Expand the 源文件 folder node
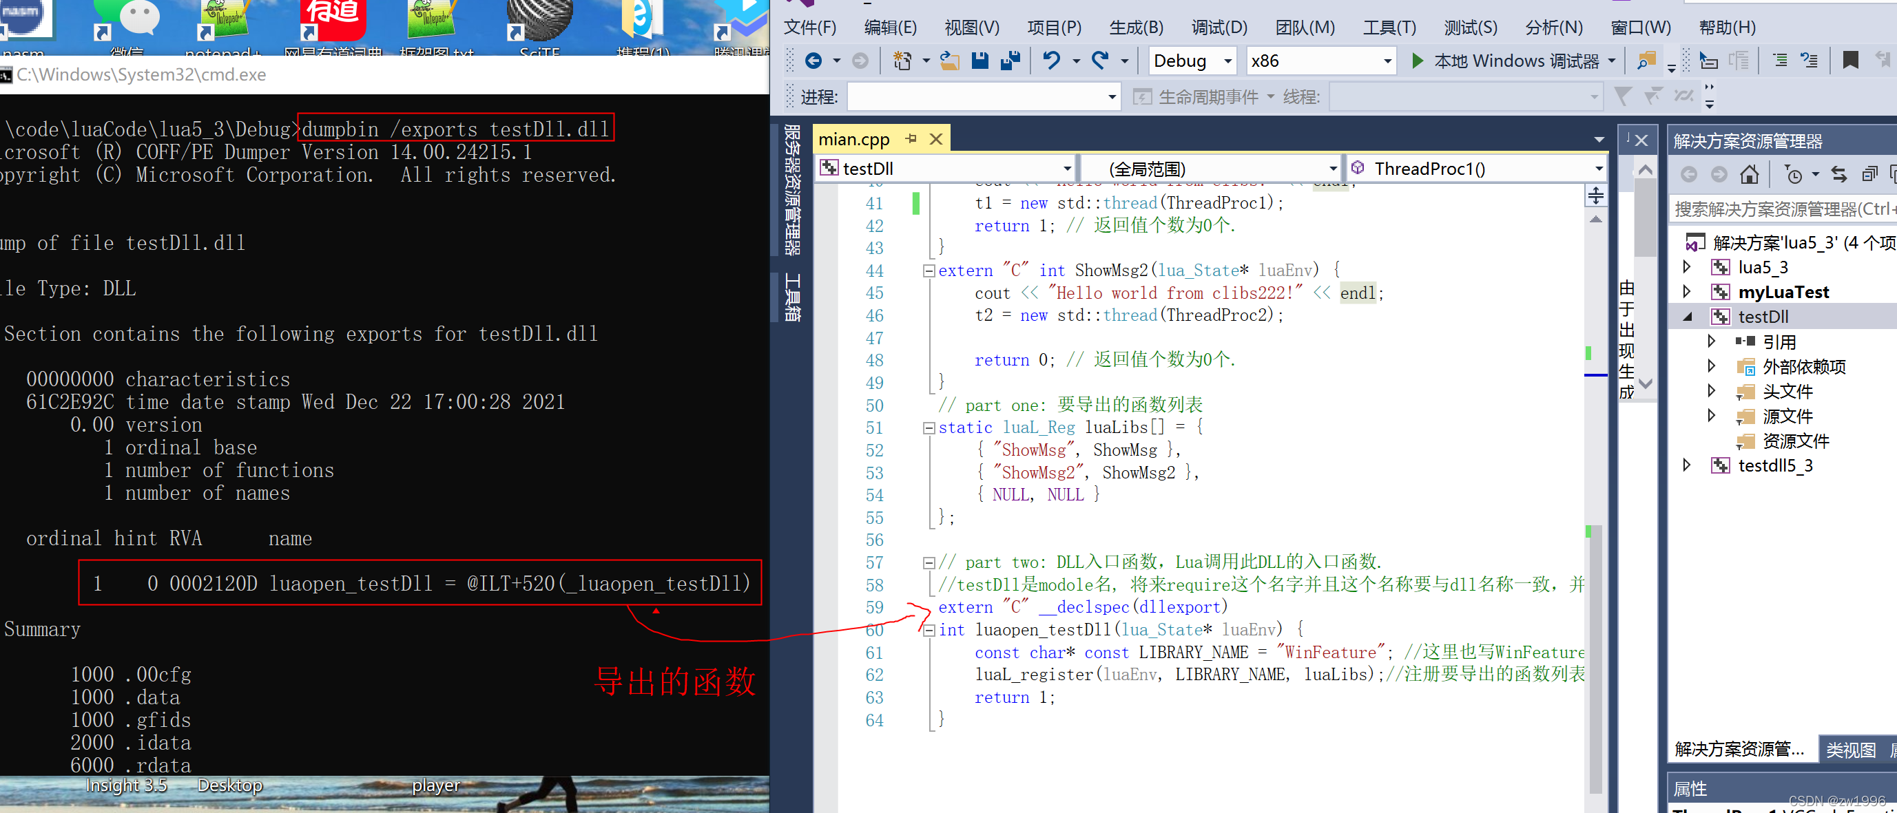The height and width of the screenshot is (813, 1897). pos(1712,416)
